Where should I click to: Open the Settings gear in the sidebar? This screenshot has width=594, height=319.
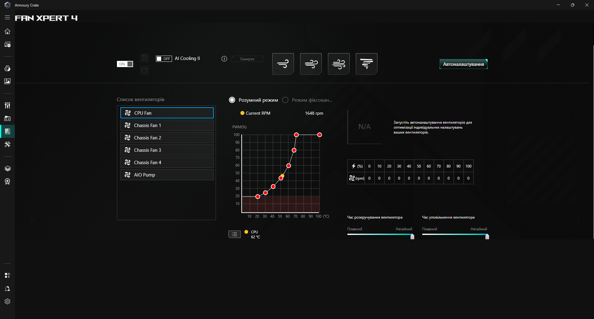coord(7,301)
